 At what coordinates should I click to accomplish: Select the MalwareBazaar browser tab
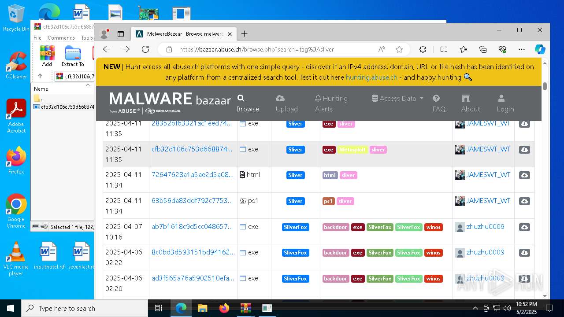pos(185,34)
